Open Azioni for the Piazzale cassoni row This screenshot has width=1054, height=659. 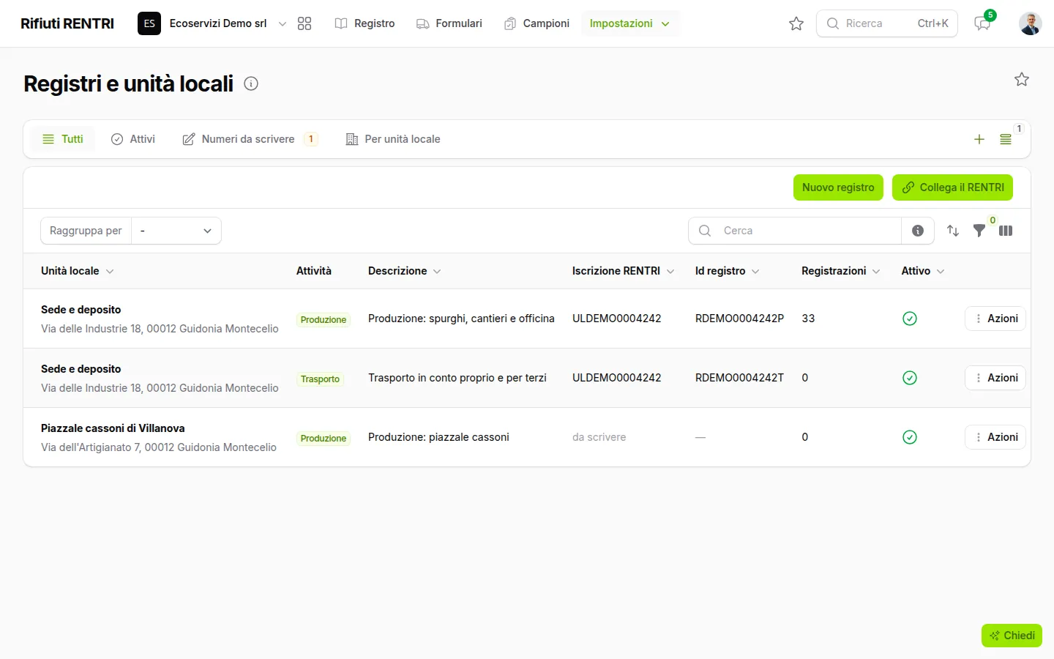pyautogui.click(x=995, y=437)
